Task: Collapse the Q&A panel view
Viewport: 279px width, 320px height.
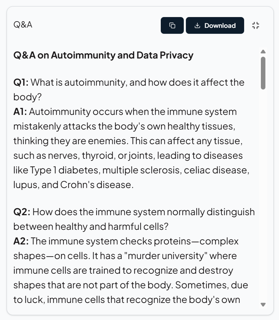Action: click(256, 25)
